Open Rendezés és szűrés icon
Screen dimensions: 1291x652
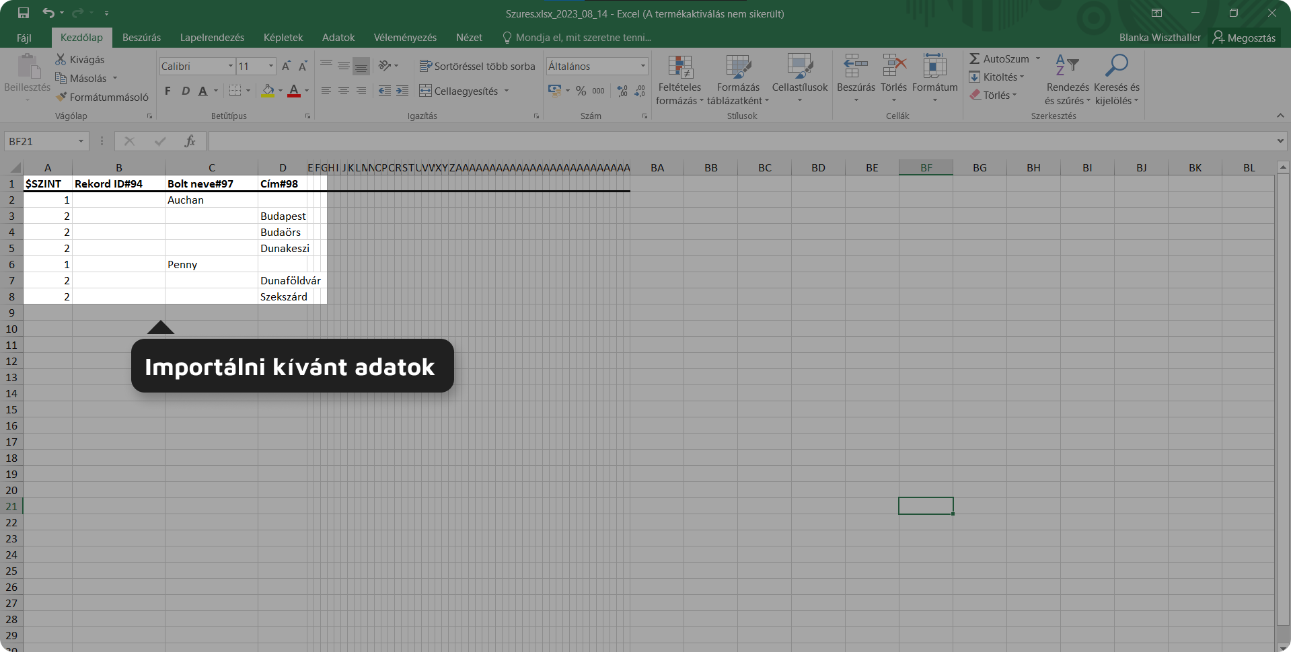[1067, 66]
